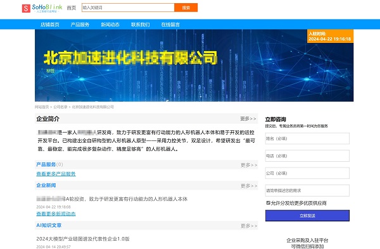The width and height of the screenshot is (380, 249).
Task: Open the 查看更多新闻动态 link
Action: pos(56,214)
